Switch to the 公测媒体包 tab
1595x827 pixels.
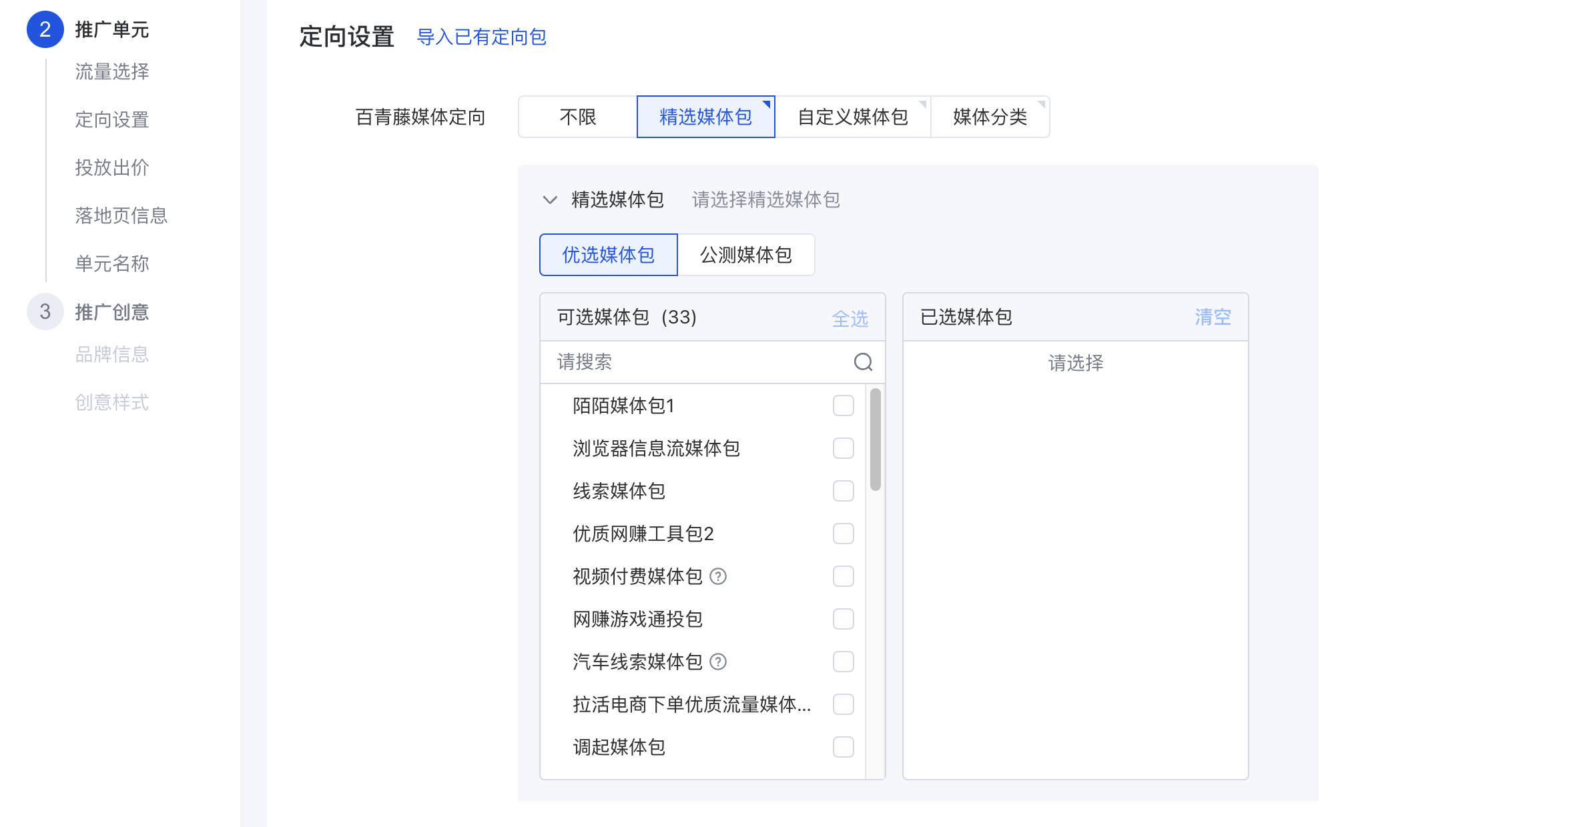point(745,255)
